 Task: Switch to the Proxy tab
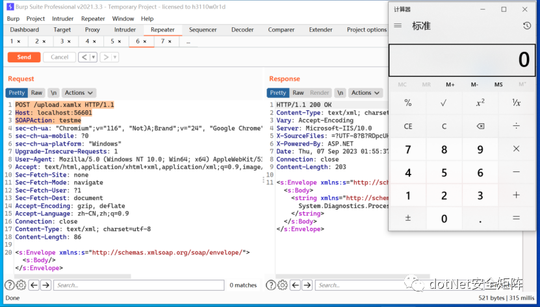tap(92, 30)
